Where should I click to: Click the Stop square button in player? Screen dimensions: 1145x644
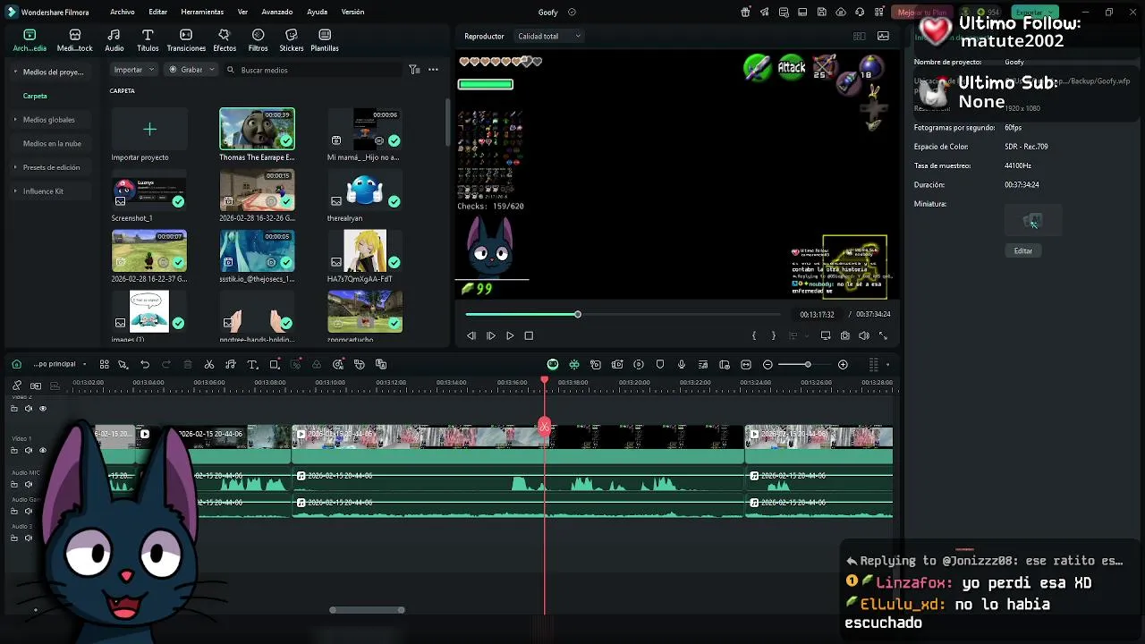529,335
